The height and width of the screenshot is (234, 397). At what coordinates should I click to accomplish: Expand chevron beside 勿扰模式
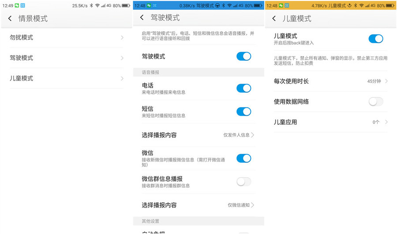122,37
